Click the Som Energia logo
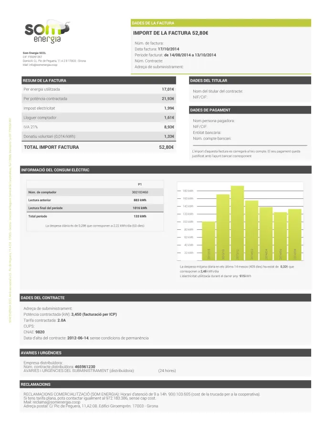 coord(47,32)
